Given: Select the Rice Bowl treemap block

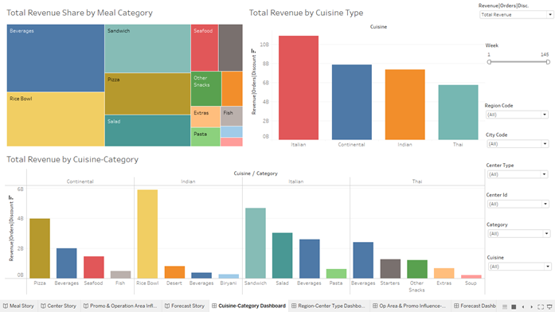Looking at the screenshot, I should [56, 119].
